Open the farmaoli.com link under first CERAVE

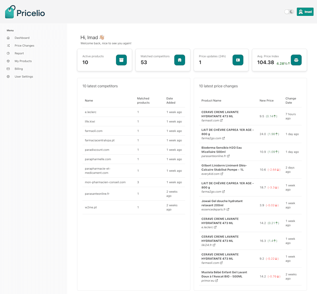[x=212, y=121]
